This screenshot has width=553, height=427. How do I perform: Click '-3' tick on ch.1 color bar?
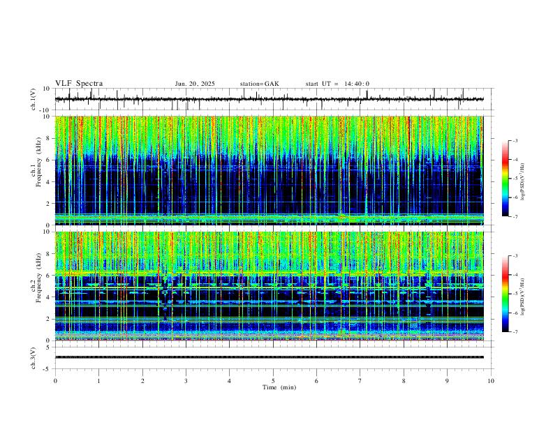[515, 140]
